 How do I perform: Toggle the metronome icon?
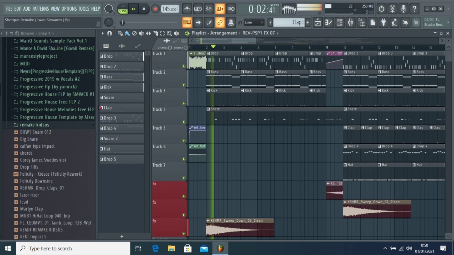pyautogui.click(x=187, y=9)
